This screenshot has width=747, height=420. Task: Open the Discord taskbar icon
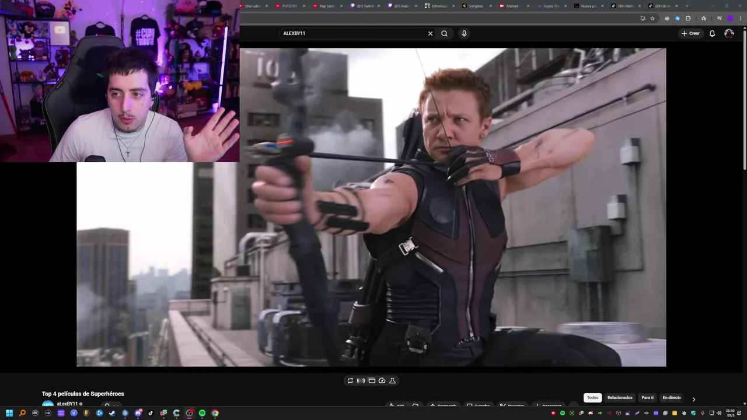pos(138,413)
